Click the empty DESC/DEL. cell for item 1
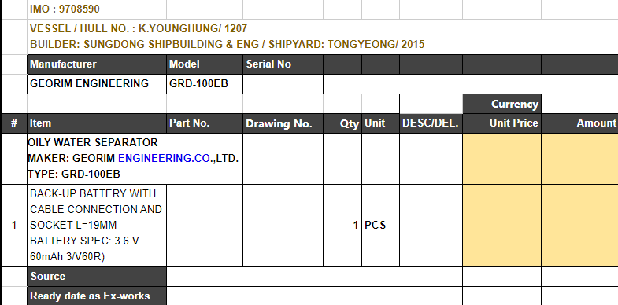 pos(431,226)
